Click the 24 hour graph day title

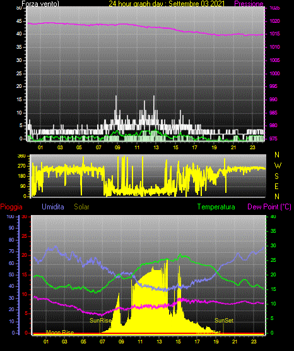[167, 4]
